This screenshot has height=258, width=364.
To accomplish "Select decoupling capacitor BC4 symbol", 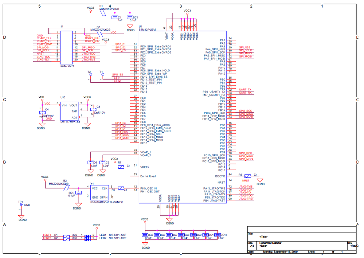I will [79, 192].
